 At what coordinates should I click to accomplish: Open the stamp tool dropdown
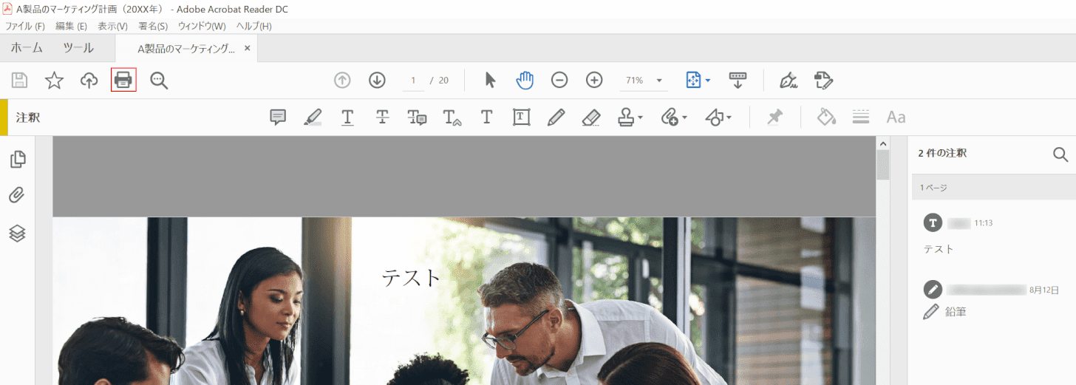point(630,117)
